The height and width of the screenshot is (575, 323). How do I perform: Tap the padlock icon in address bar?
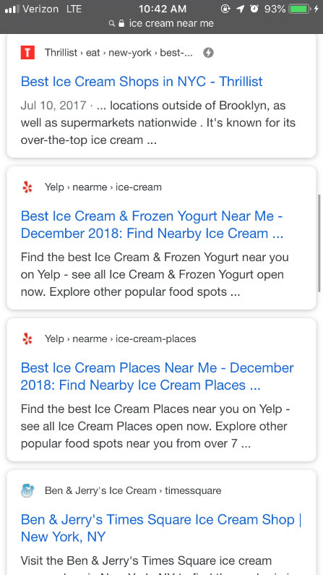pyautogui.click(x=122, y=23)
